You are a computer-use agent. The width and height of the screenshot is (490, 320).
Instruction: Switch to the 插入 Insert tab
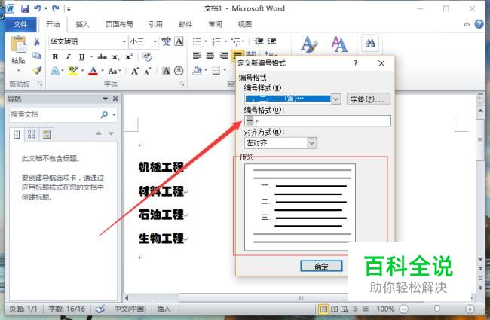(x=83, y=24)
